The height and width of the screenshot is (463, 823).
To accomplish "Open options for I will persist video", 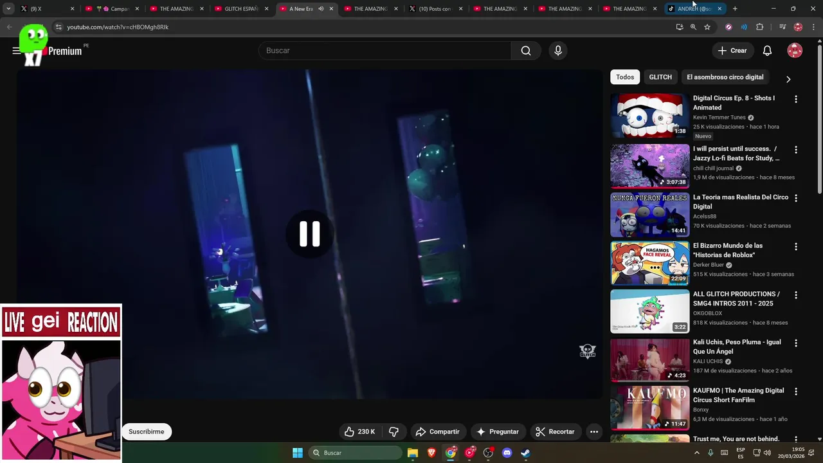I will click(796, 150).
